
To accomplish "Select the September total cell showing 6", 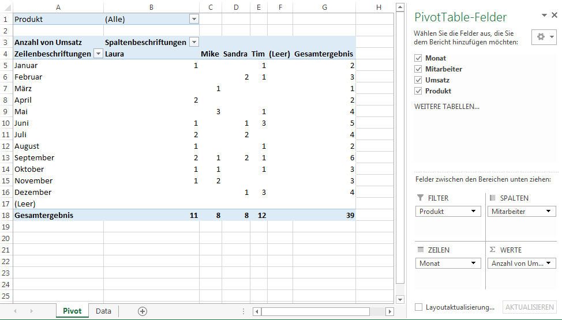I will [x=324, y=157].
